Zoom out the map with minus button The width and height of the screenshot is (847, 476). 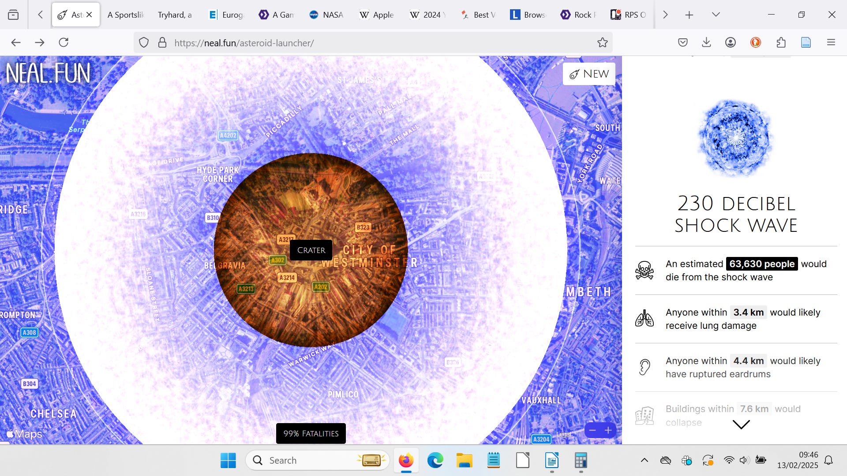[592, 430]
